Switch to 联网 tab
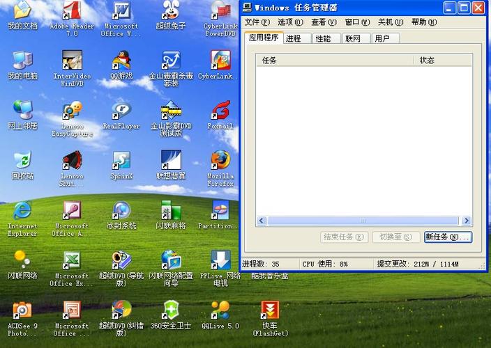The height and width of the screenshot is (348, 491). pyautogui.click(x=356, y=38)
